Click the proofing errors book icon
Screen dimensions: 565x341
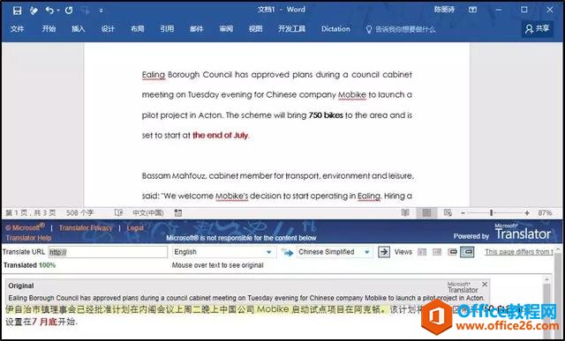point(118,213)
